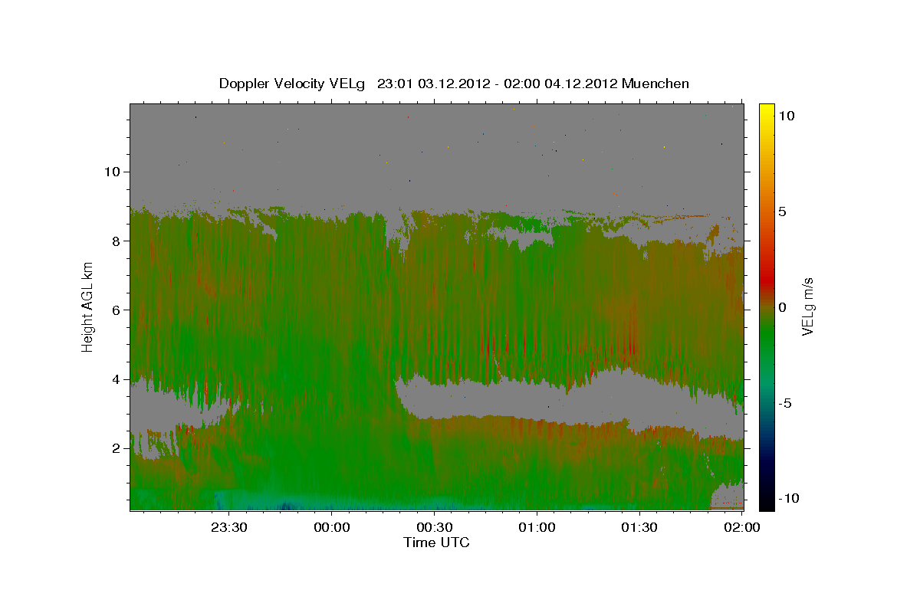Click the colorbar value -5 label
Image resolution: width=920 pixels, height=613 pixels.
point(786,402)
